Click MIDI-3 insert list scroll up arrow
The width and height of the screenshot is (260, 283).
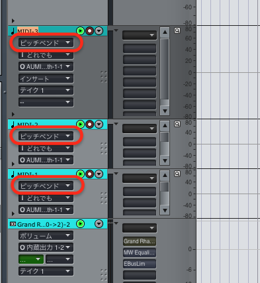165,32
